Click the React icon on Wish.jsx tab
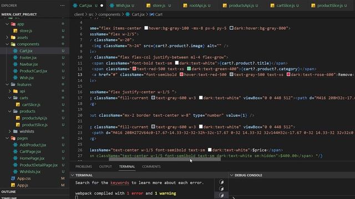The width and height of the screenshot is (355, 199). coord(112,6)
